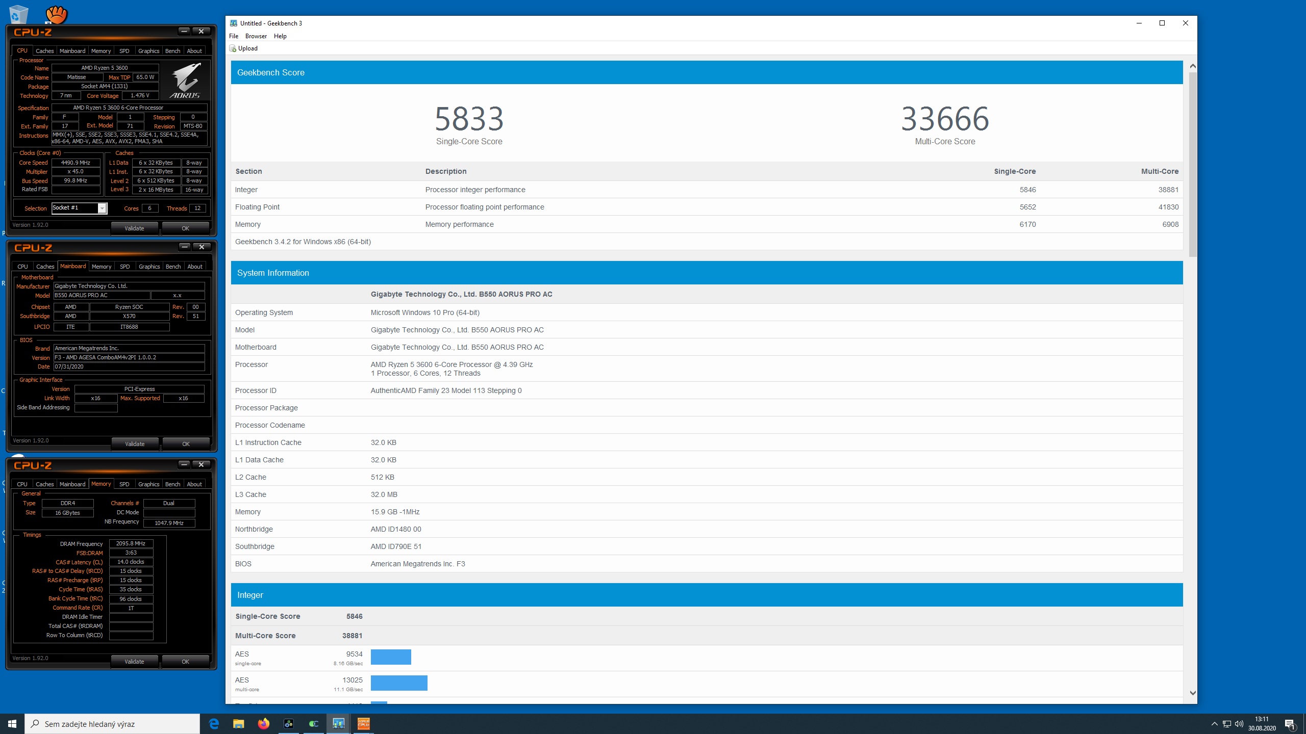Screen dimensions: 1306x734
Task: Maximize the Geekbench 3 window
Action: pyautogui.click(x=1162, y=23)
